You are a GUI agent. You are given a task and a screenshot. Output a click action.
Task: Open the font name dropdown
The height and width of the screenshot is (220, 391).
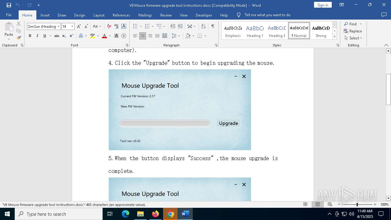tap(58, 27)
